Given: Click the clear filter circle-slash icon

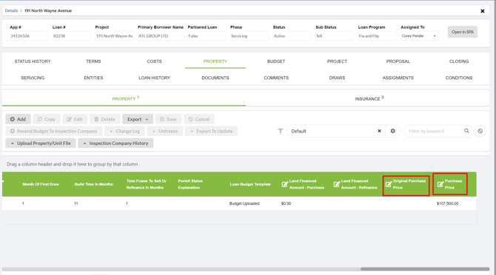Looking at the screenshot, I should 480,131.
